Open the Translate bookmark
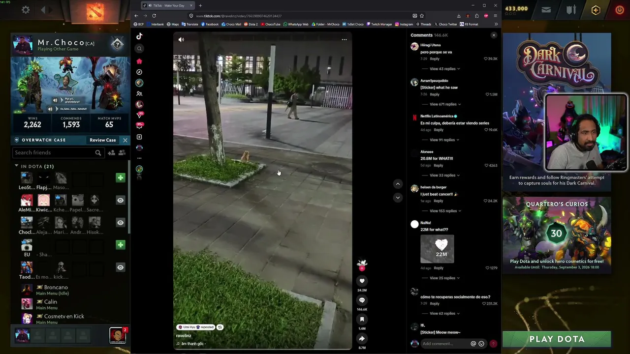 [189, 24]
